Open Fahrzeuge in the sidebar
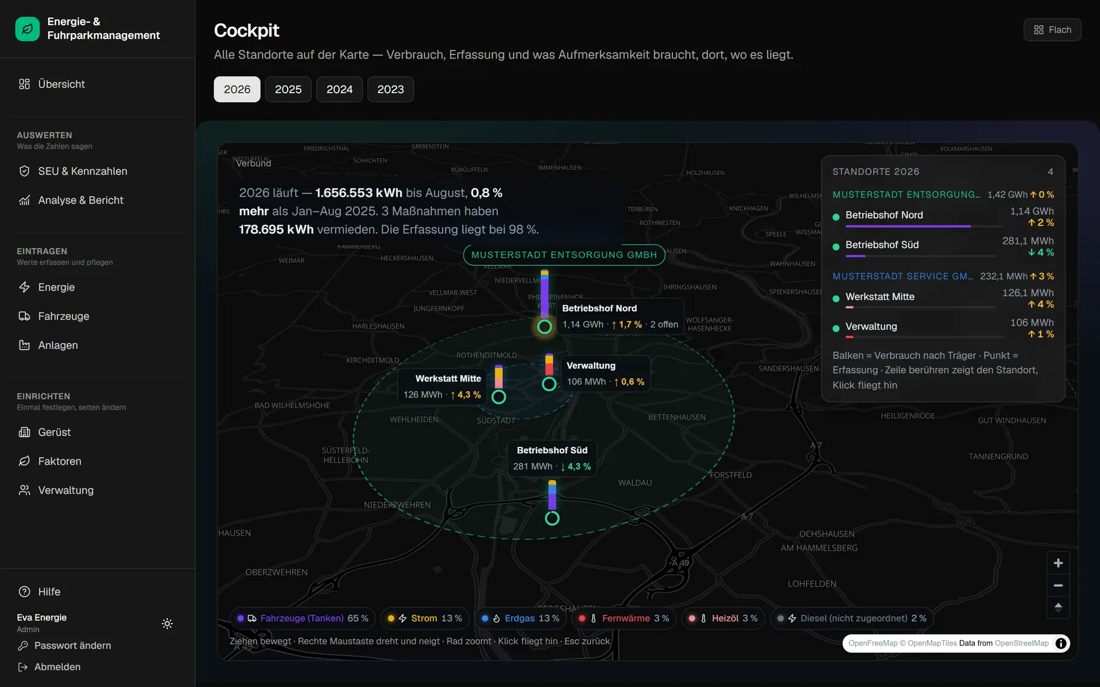This screenshot has height=687, width=1100. 98,316
